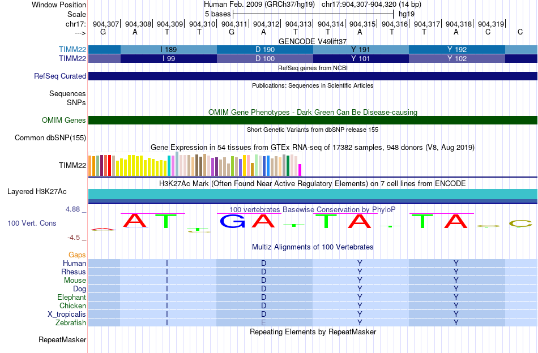Click the 4.88 PhyloP upper scale value
Viewport: 538px width, 353px height.
[72, 209]
